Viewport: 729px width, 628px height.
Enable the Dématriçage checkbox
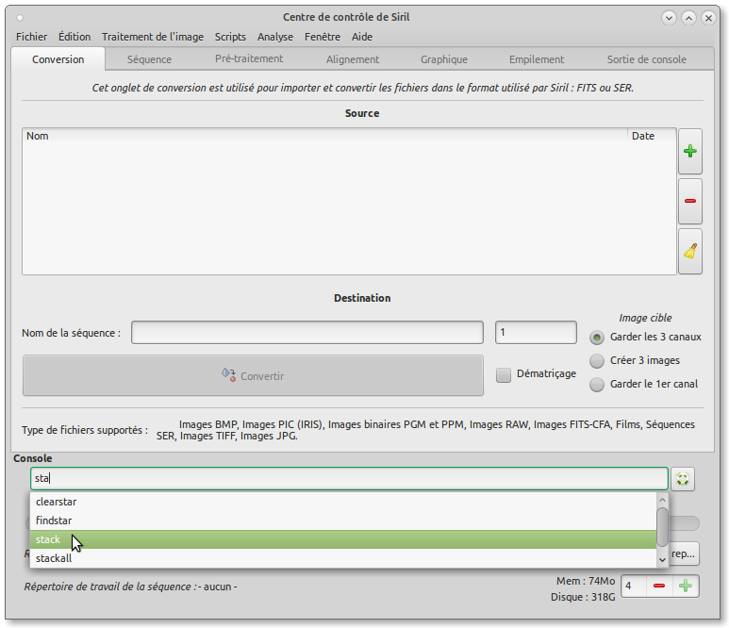[x=504, y=374]
